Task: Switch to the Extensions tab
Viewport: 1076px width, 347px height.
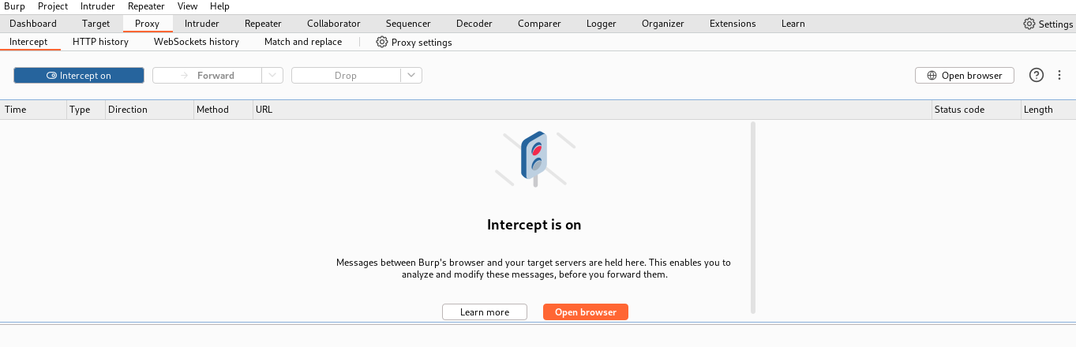Action: [733, 24]
